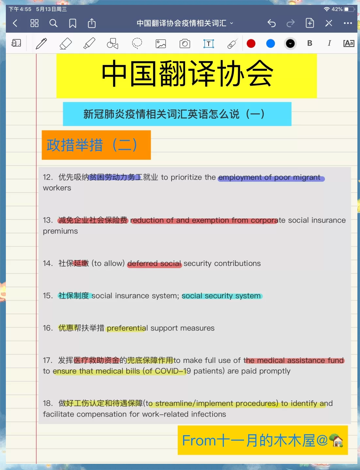Select the red ink color swatch

coord(251,43)
